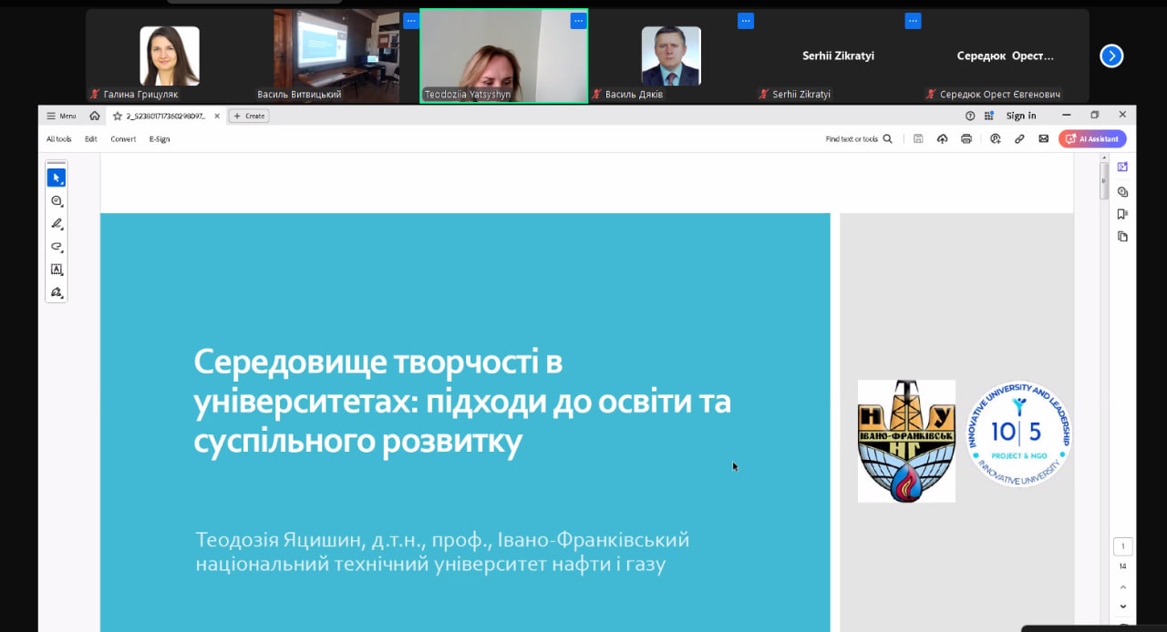Click the AI Assistant button
This screenshot has width=1167, height=632.
1092,139
